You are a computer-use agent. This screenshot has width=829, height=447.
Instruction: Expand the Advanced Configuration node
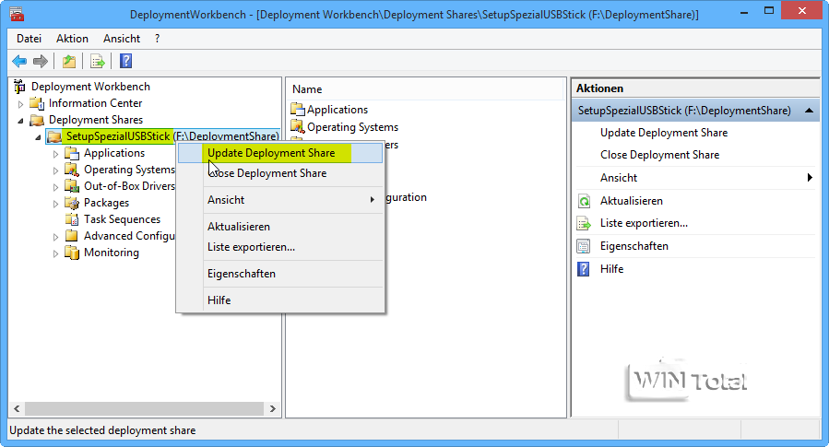click(55, 237)
